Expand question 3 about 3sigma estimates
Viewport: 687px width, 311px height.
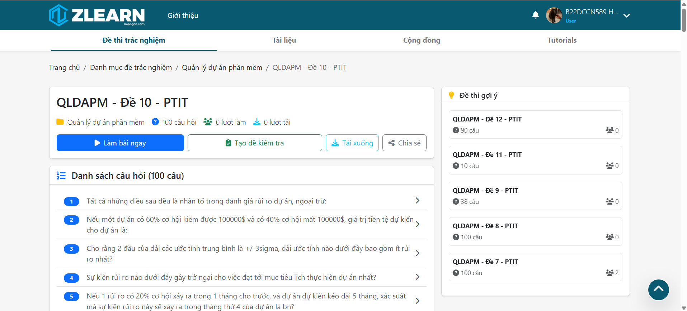click(x=417, y=253)
